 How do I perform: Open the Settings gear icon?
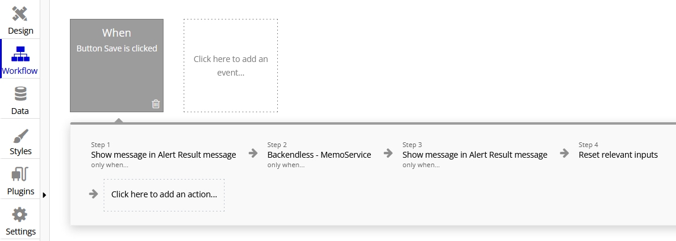[20, 214]
